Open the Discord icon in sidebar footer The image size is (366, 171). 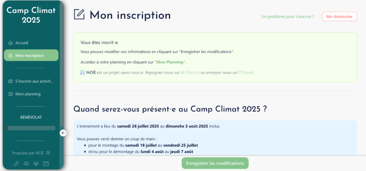pyautogui.click(x=26, y=164)
